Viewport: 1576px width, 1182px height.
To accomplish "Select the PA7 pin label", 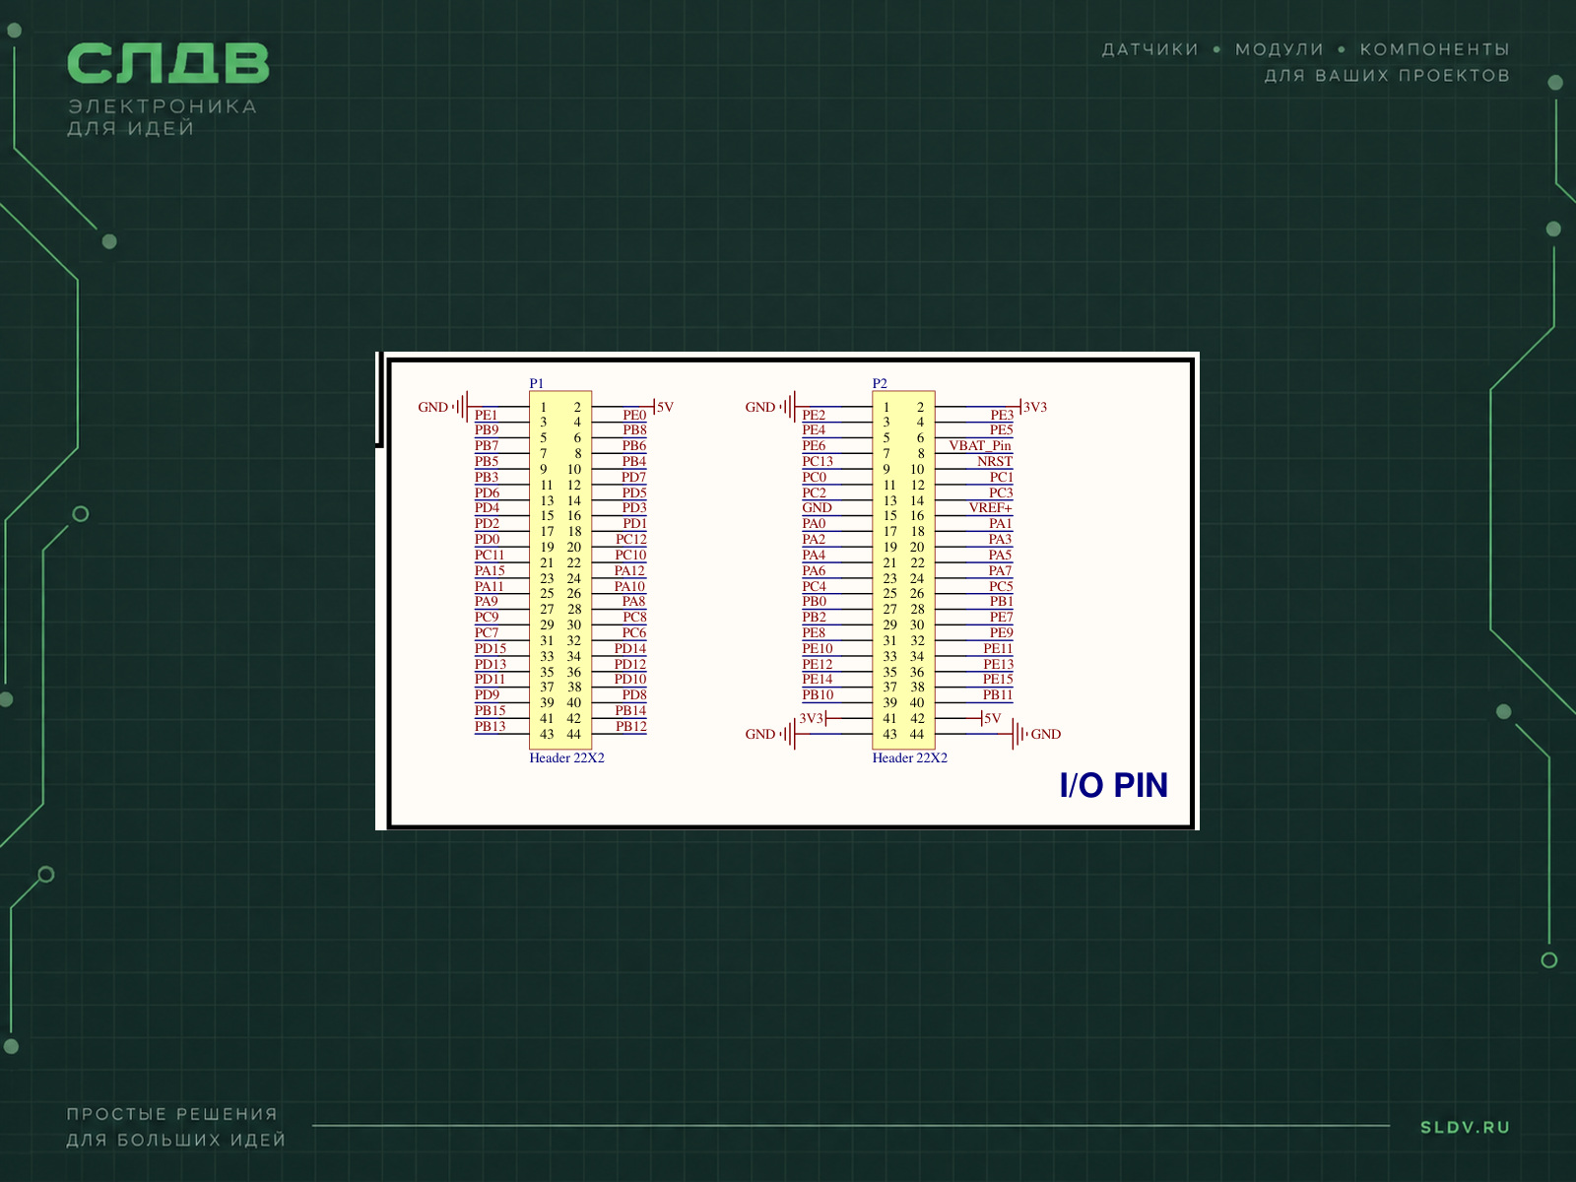I will click(x=1000, y=570).
